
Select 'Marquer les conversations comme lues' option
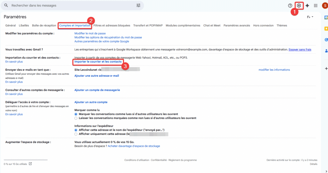tap(76, 114)
